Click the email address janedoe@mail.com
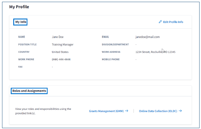201x129 pixels. [x=147, y=37]
